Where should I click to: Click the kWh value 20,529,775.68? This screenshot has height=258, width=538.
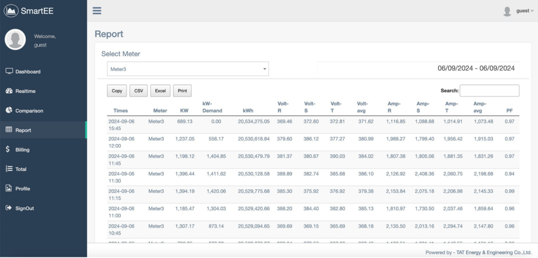[x=254, y=191]
